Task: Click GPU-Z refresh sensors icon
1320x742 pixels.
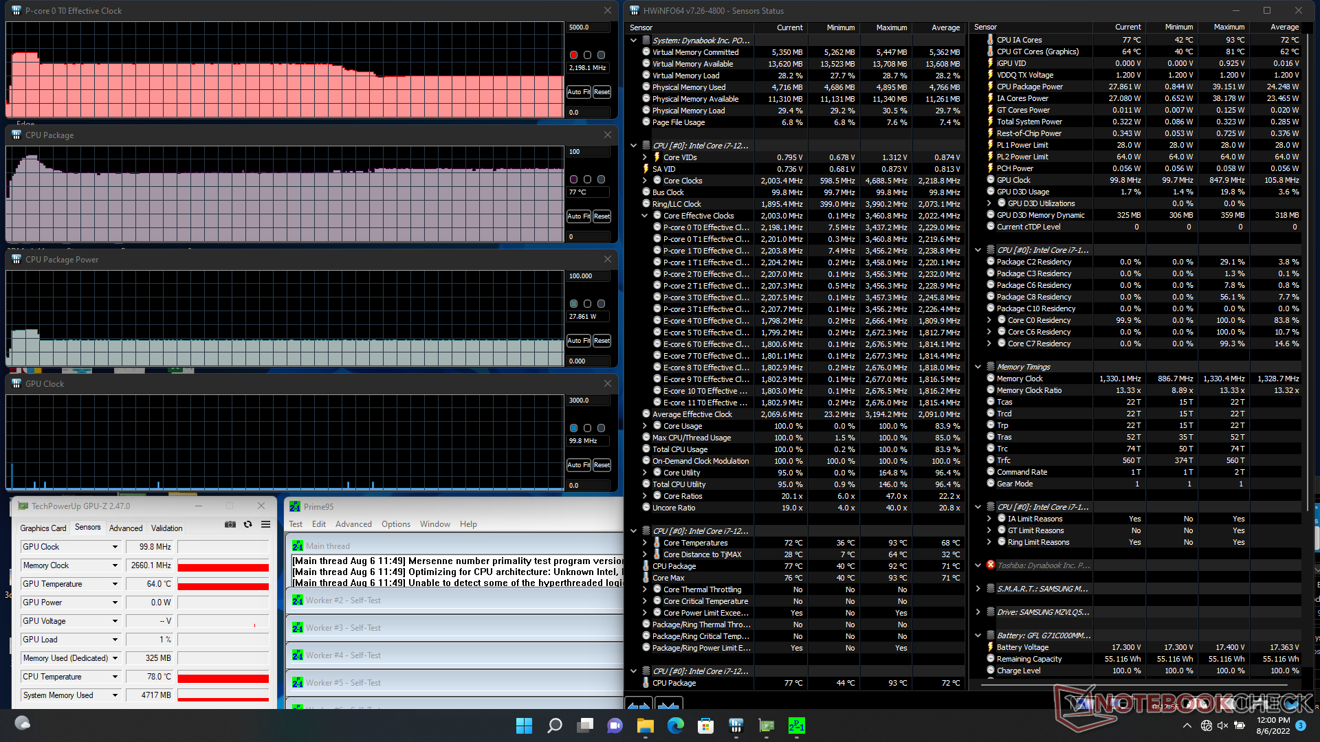Action: click(x=247, y=524)
